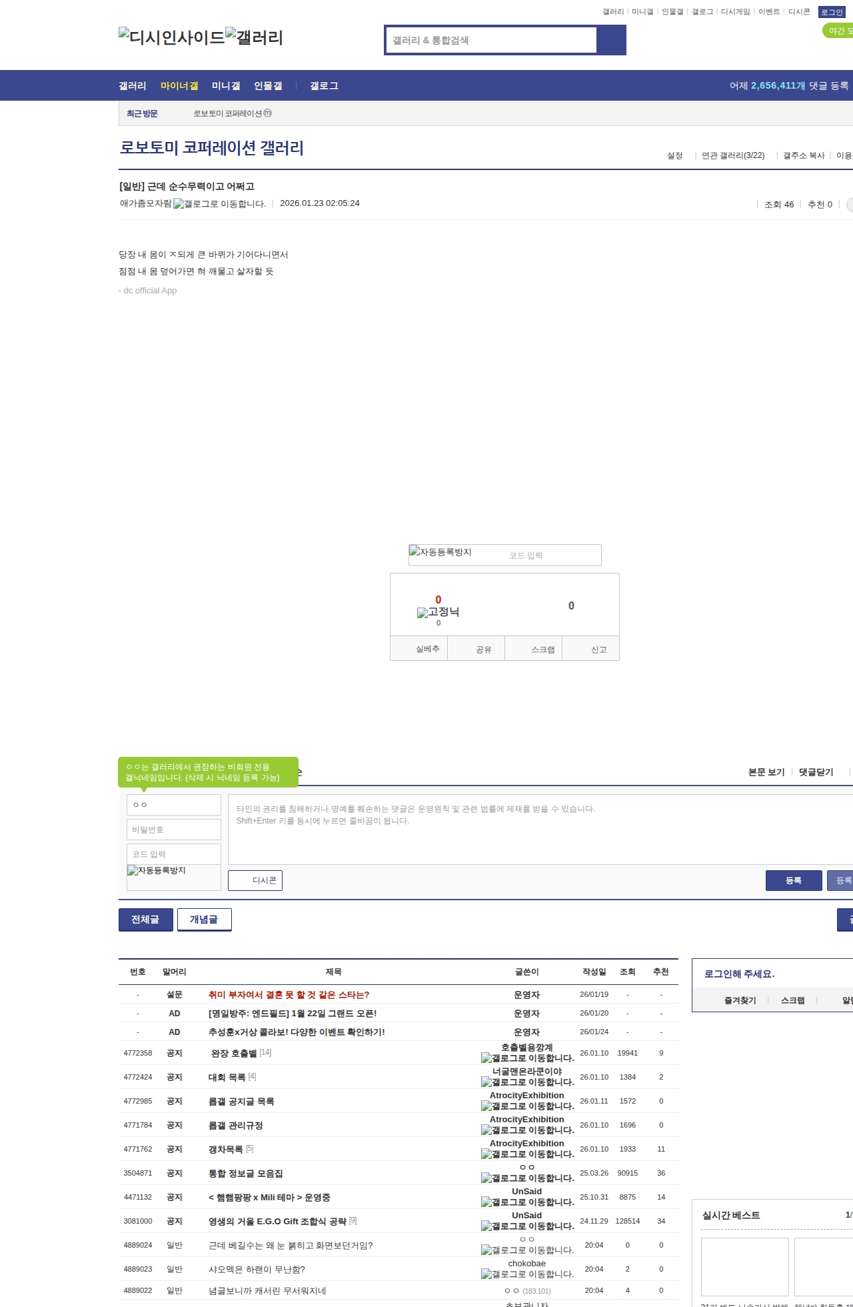Click the 로그인 button at top
Image resolution: width=853 pixels, height=1307 pixels.
click(832, 12)
